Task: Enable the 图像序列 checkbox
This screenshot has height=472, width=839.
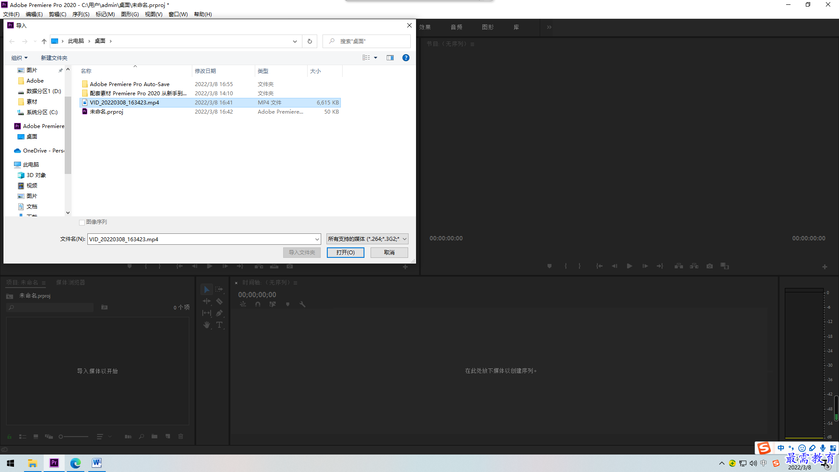Action: 82,222
